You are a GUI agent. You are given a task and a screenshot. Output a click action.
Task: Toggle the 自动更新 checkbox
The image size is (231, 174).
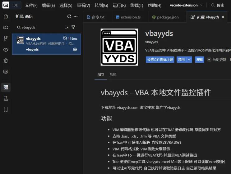[209, 60]
